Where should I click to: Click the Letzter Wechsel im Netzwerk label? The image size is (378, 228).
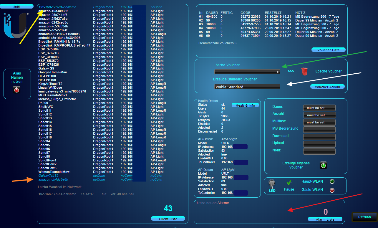click(60, 187)
